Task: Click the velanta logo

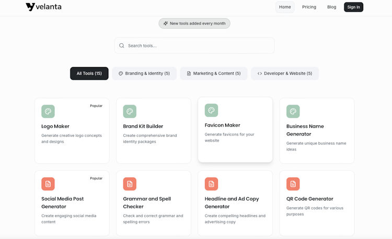Action: pos(43,7)
